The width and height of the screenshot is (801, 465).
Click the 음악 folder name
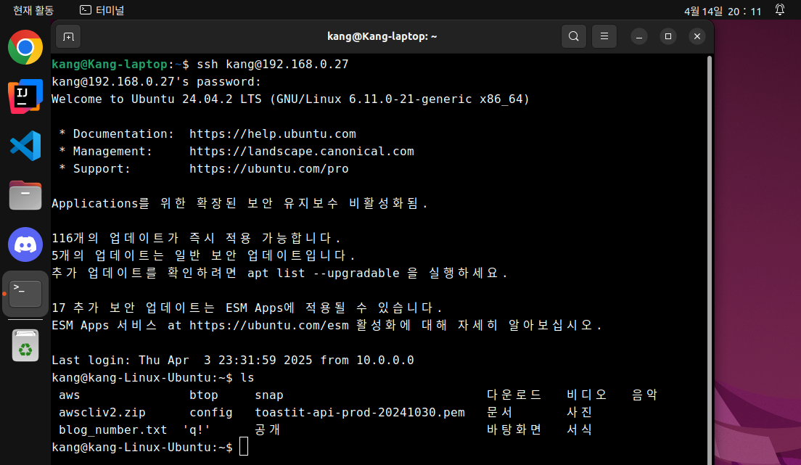(x=645, y=395)
